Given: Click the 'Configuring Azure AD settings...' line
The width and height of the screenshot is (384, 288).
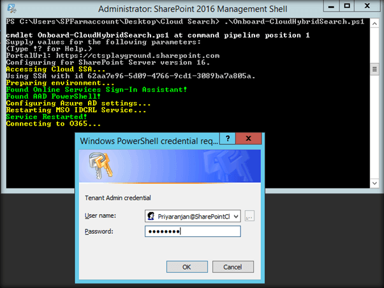Looking at the screenshot, I should click(78, 103).
